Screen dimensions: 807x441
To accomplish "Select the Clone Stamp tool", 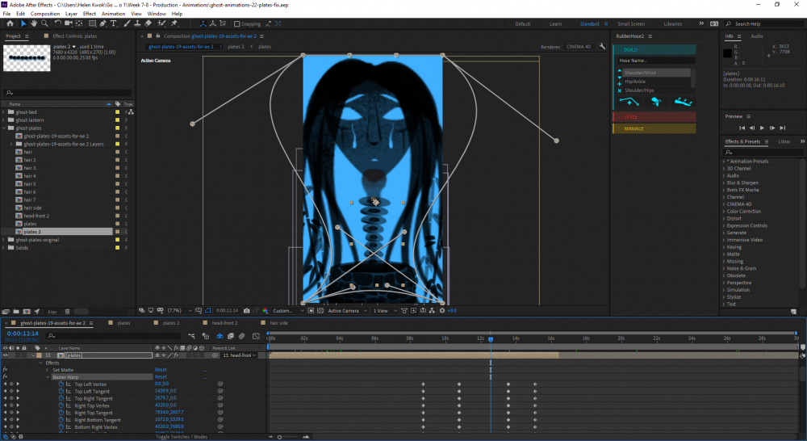I will coord(137,23).
